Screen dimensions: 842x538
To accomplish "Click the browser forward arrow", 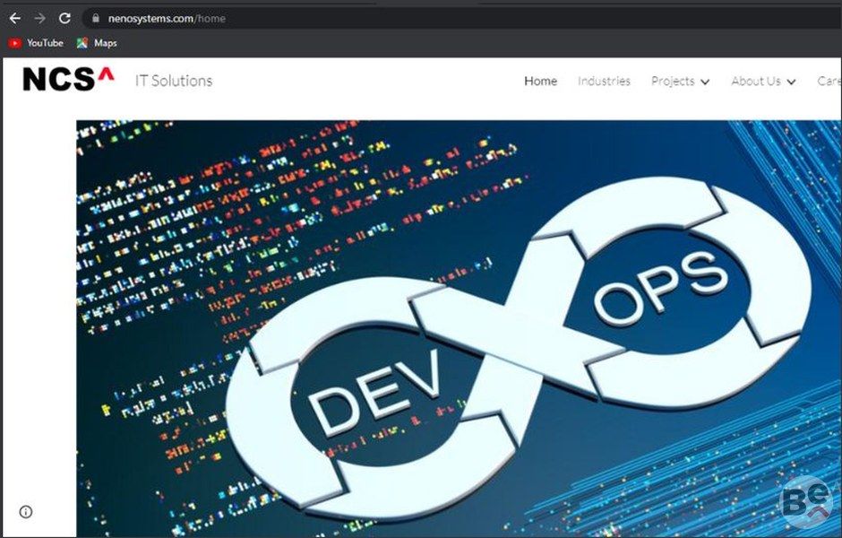I will click(39, 18).
